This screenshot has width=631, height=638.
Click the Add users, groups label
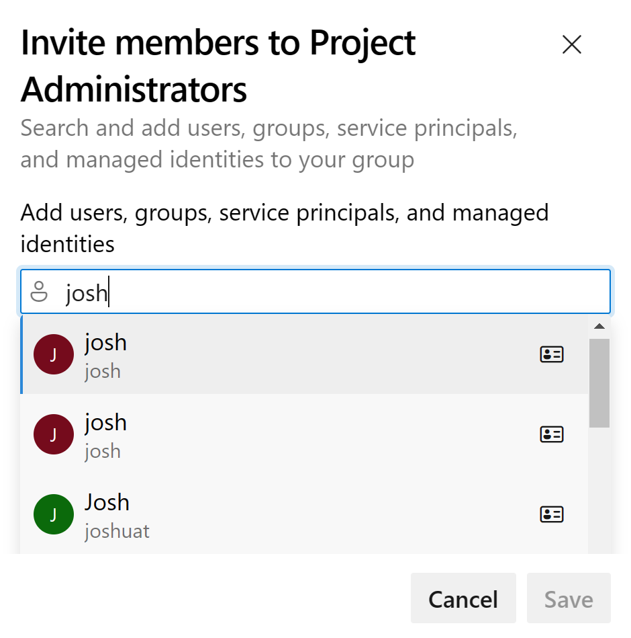tap(285, 228)
